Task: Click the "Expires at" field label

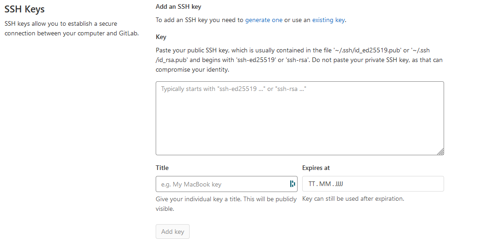Action: coord(316,168)
